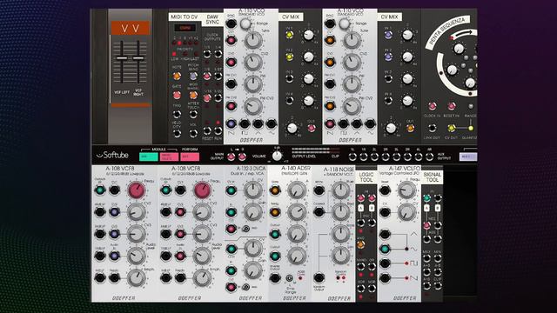This screenshot has height=313, width=557.
Task: Click the sawtooth output jack on the first VCO
Action: (x=231, y=123)
